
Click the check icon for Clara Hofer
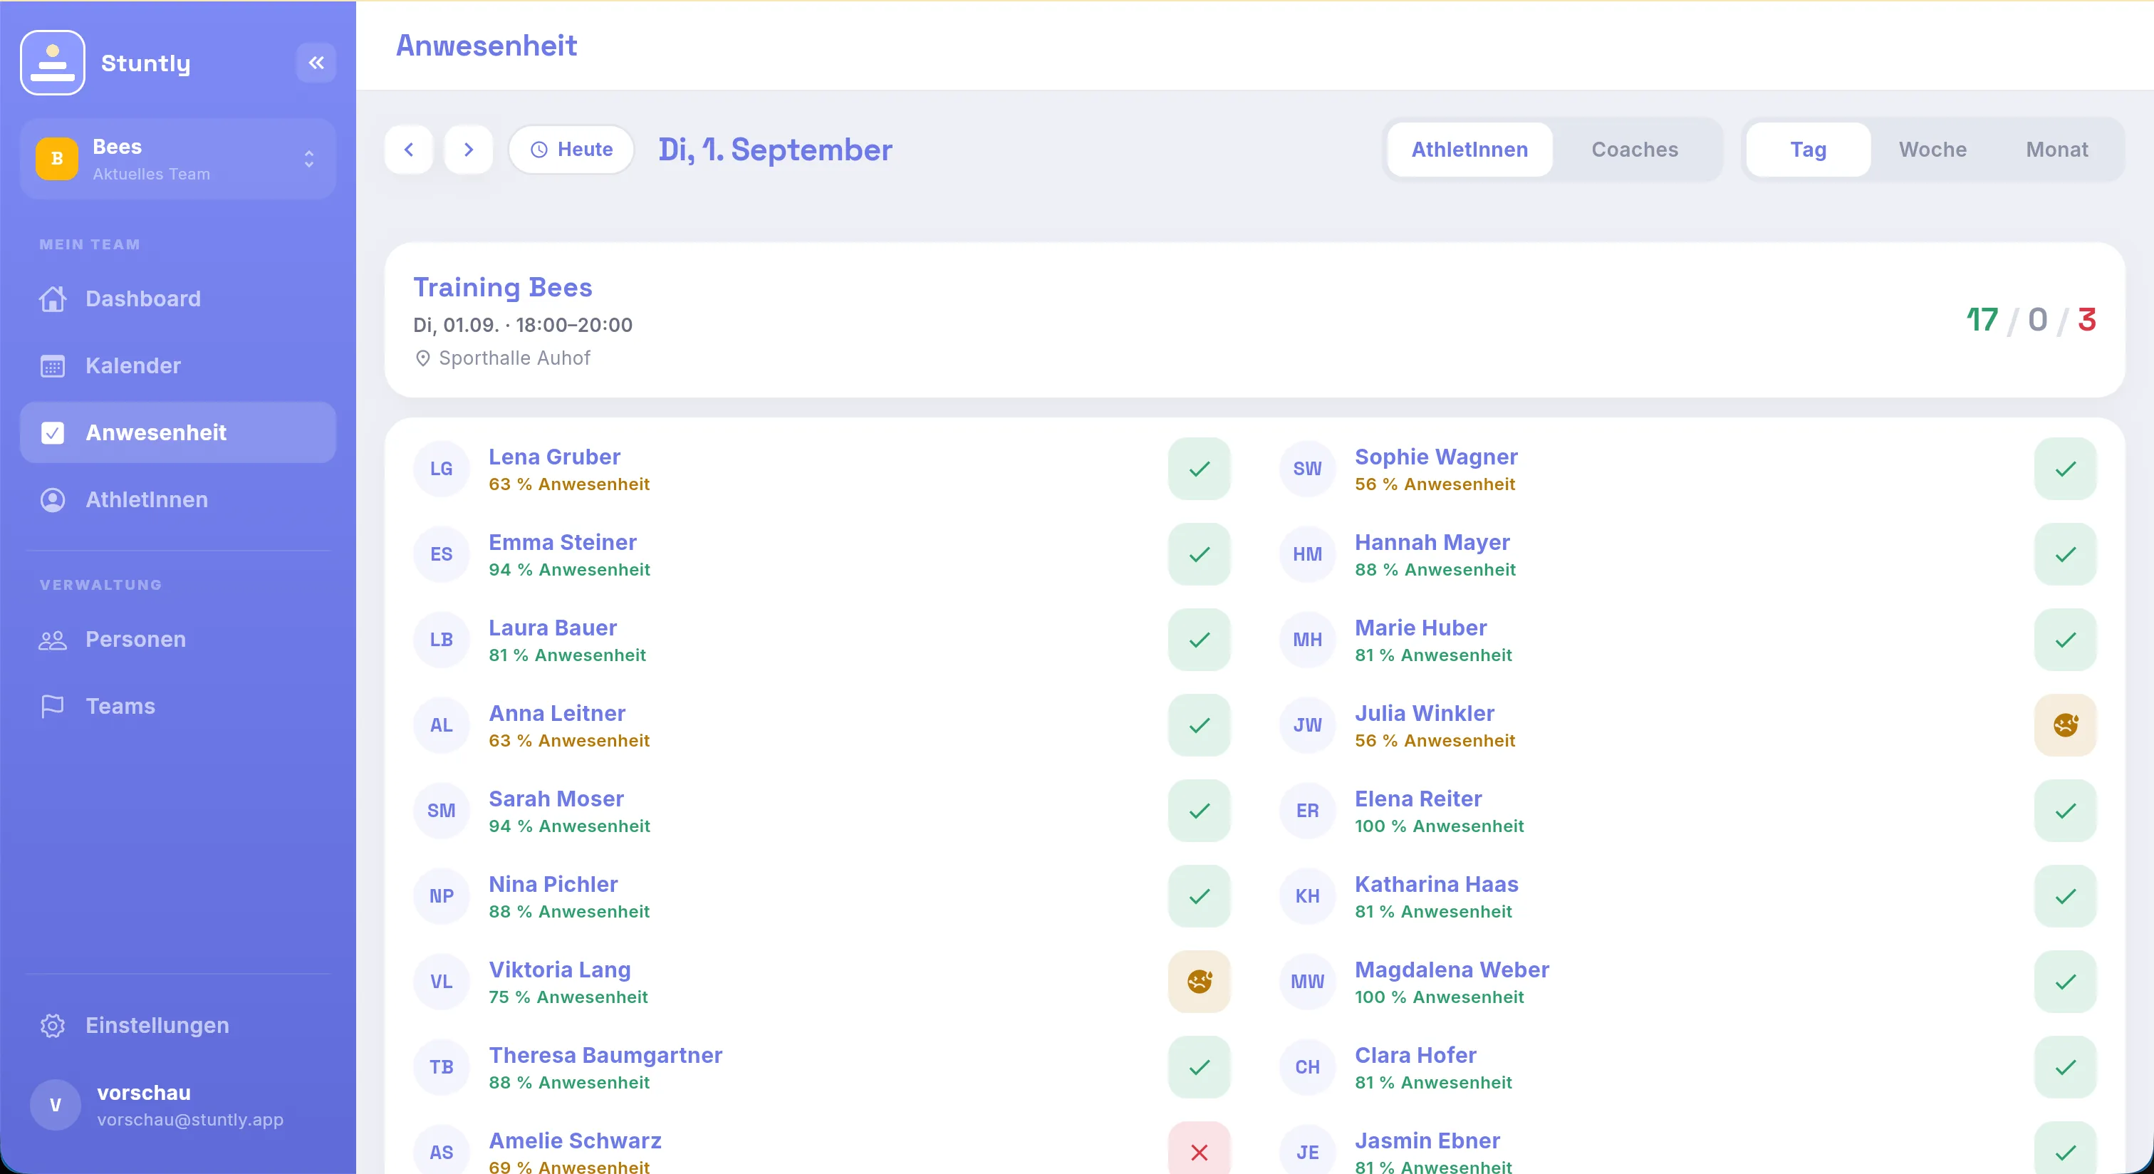2066,1067
